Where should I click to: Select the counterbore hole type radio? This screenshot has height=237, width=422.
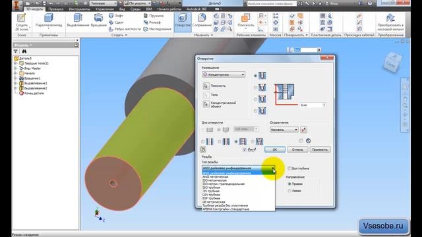[255, 88]
